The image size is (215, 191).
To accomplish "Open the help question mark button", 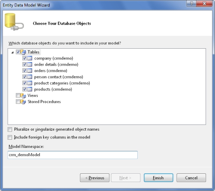I will tap(191, 3).
